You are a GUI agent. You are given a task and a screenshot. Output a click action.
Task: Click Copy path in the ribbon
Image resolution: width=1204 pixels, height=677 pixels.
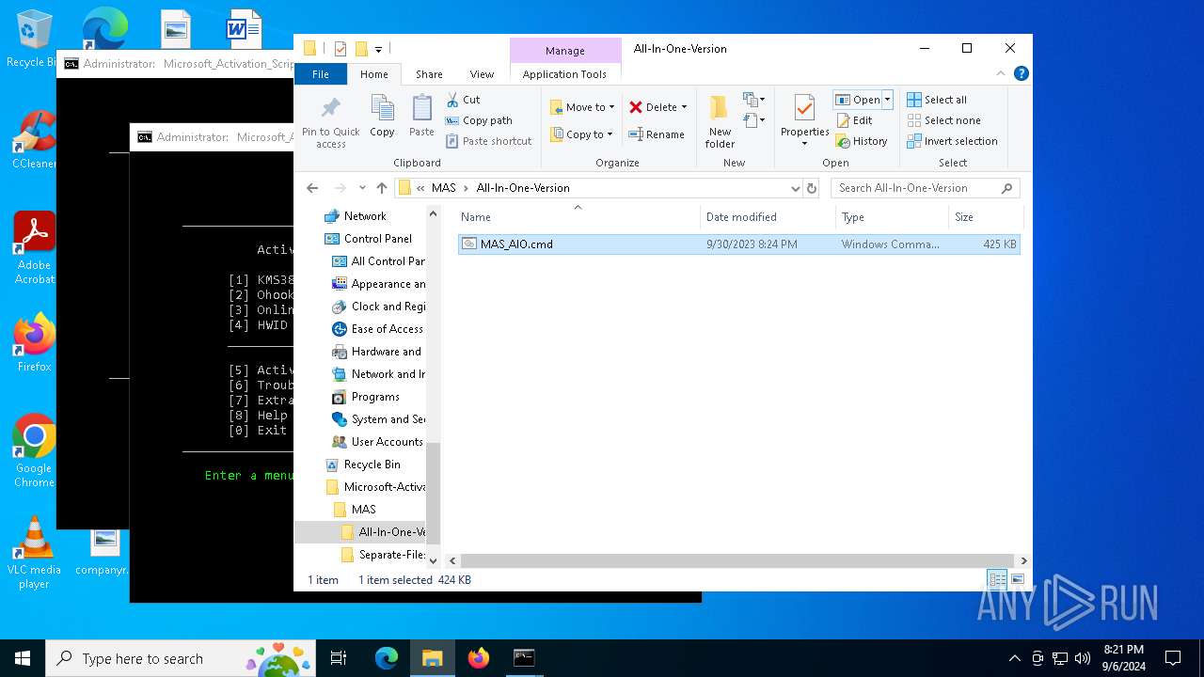click(479, 120)
